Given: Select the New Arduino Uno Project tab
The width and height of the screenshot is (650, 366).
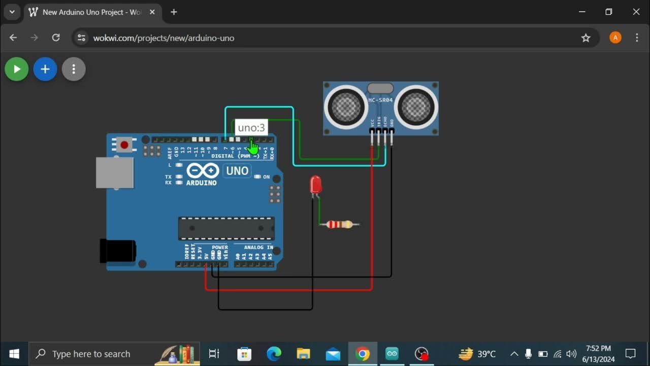Looking at the screenshot, I should [x=92, y=12].
